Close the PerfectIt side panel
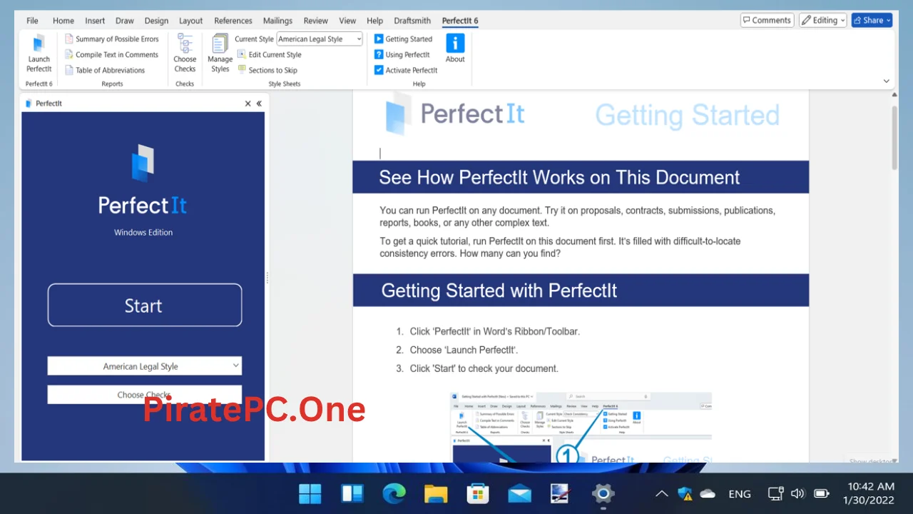Screen dimensions: 913x514 [x=248, y=104]
